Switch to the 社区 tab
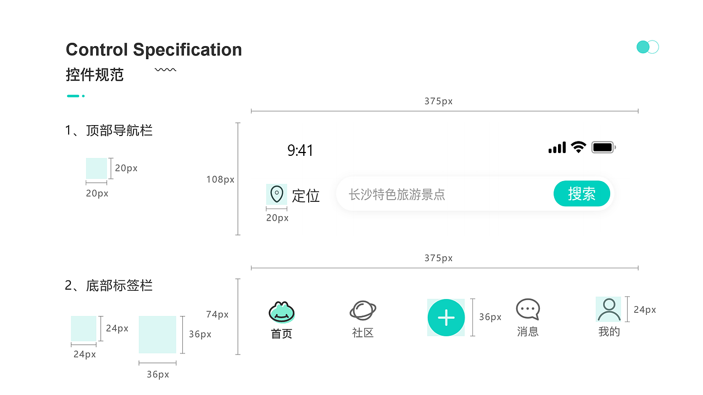This screenshot has width=703, height=395. coord(362,318)
